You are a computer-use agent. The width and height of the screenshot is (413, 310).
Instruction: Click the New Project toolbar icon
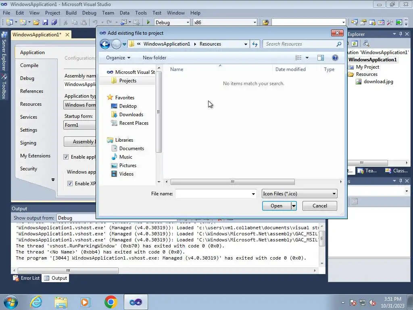[x=10, y=23]
